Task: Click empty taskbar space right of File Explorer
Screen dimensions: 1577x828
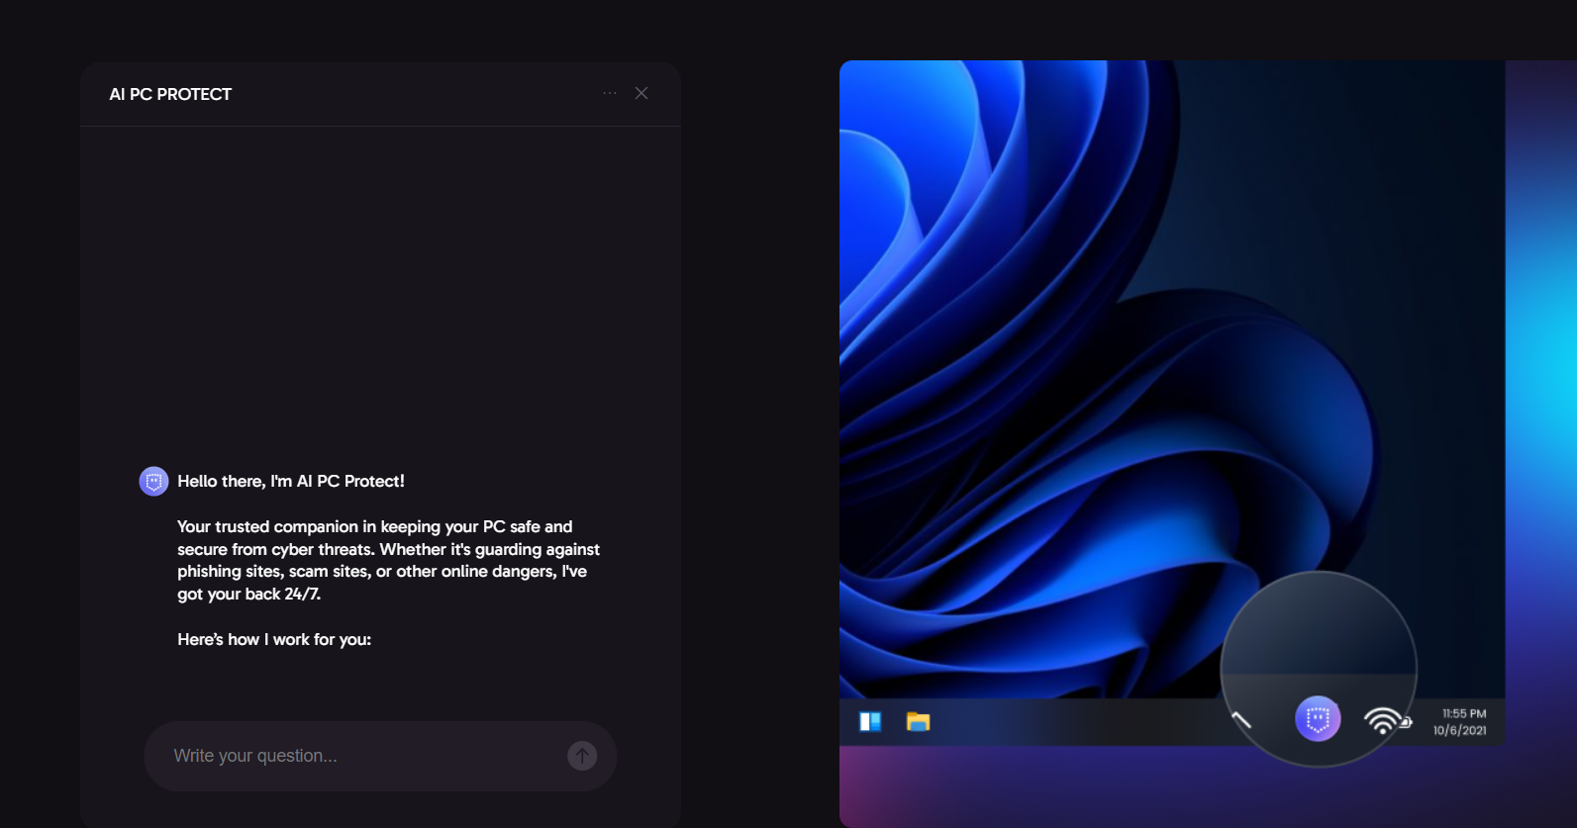Action: 1069,722
